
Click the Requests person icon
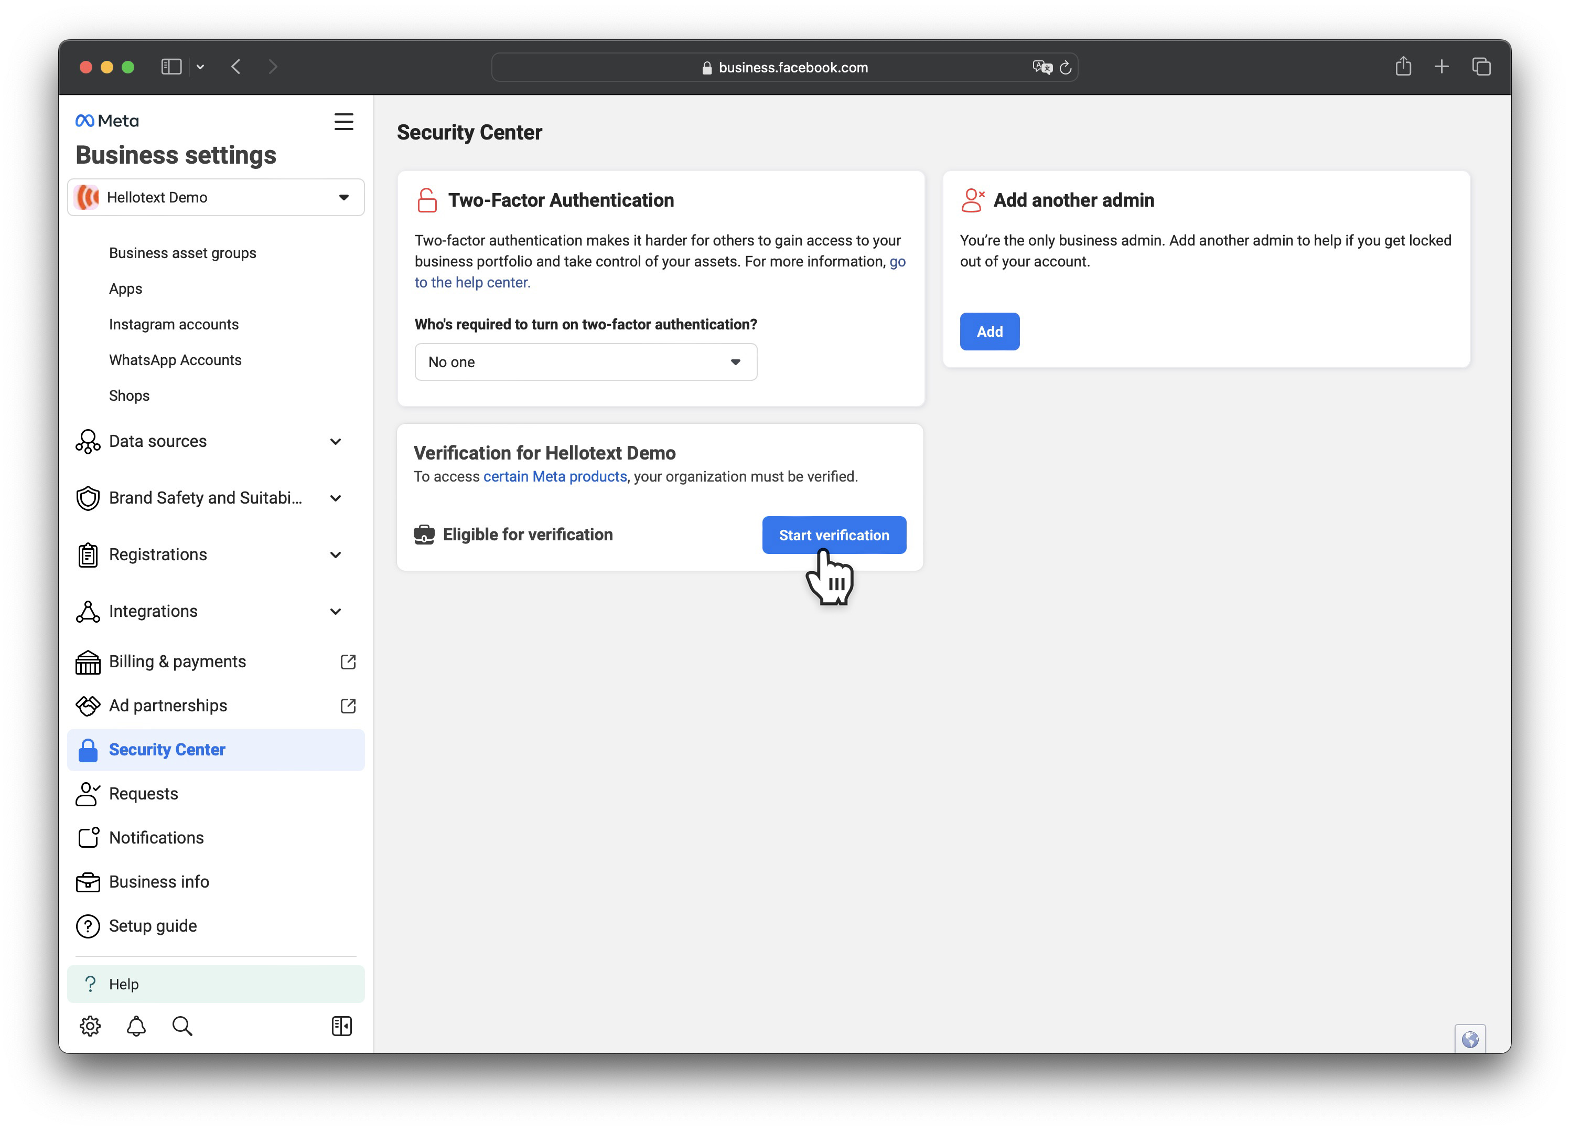88,794
